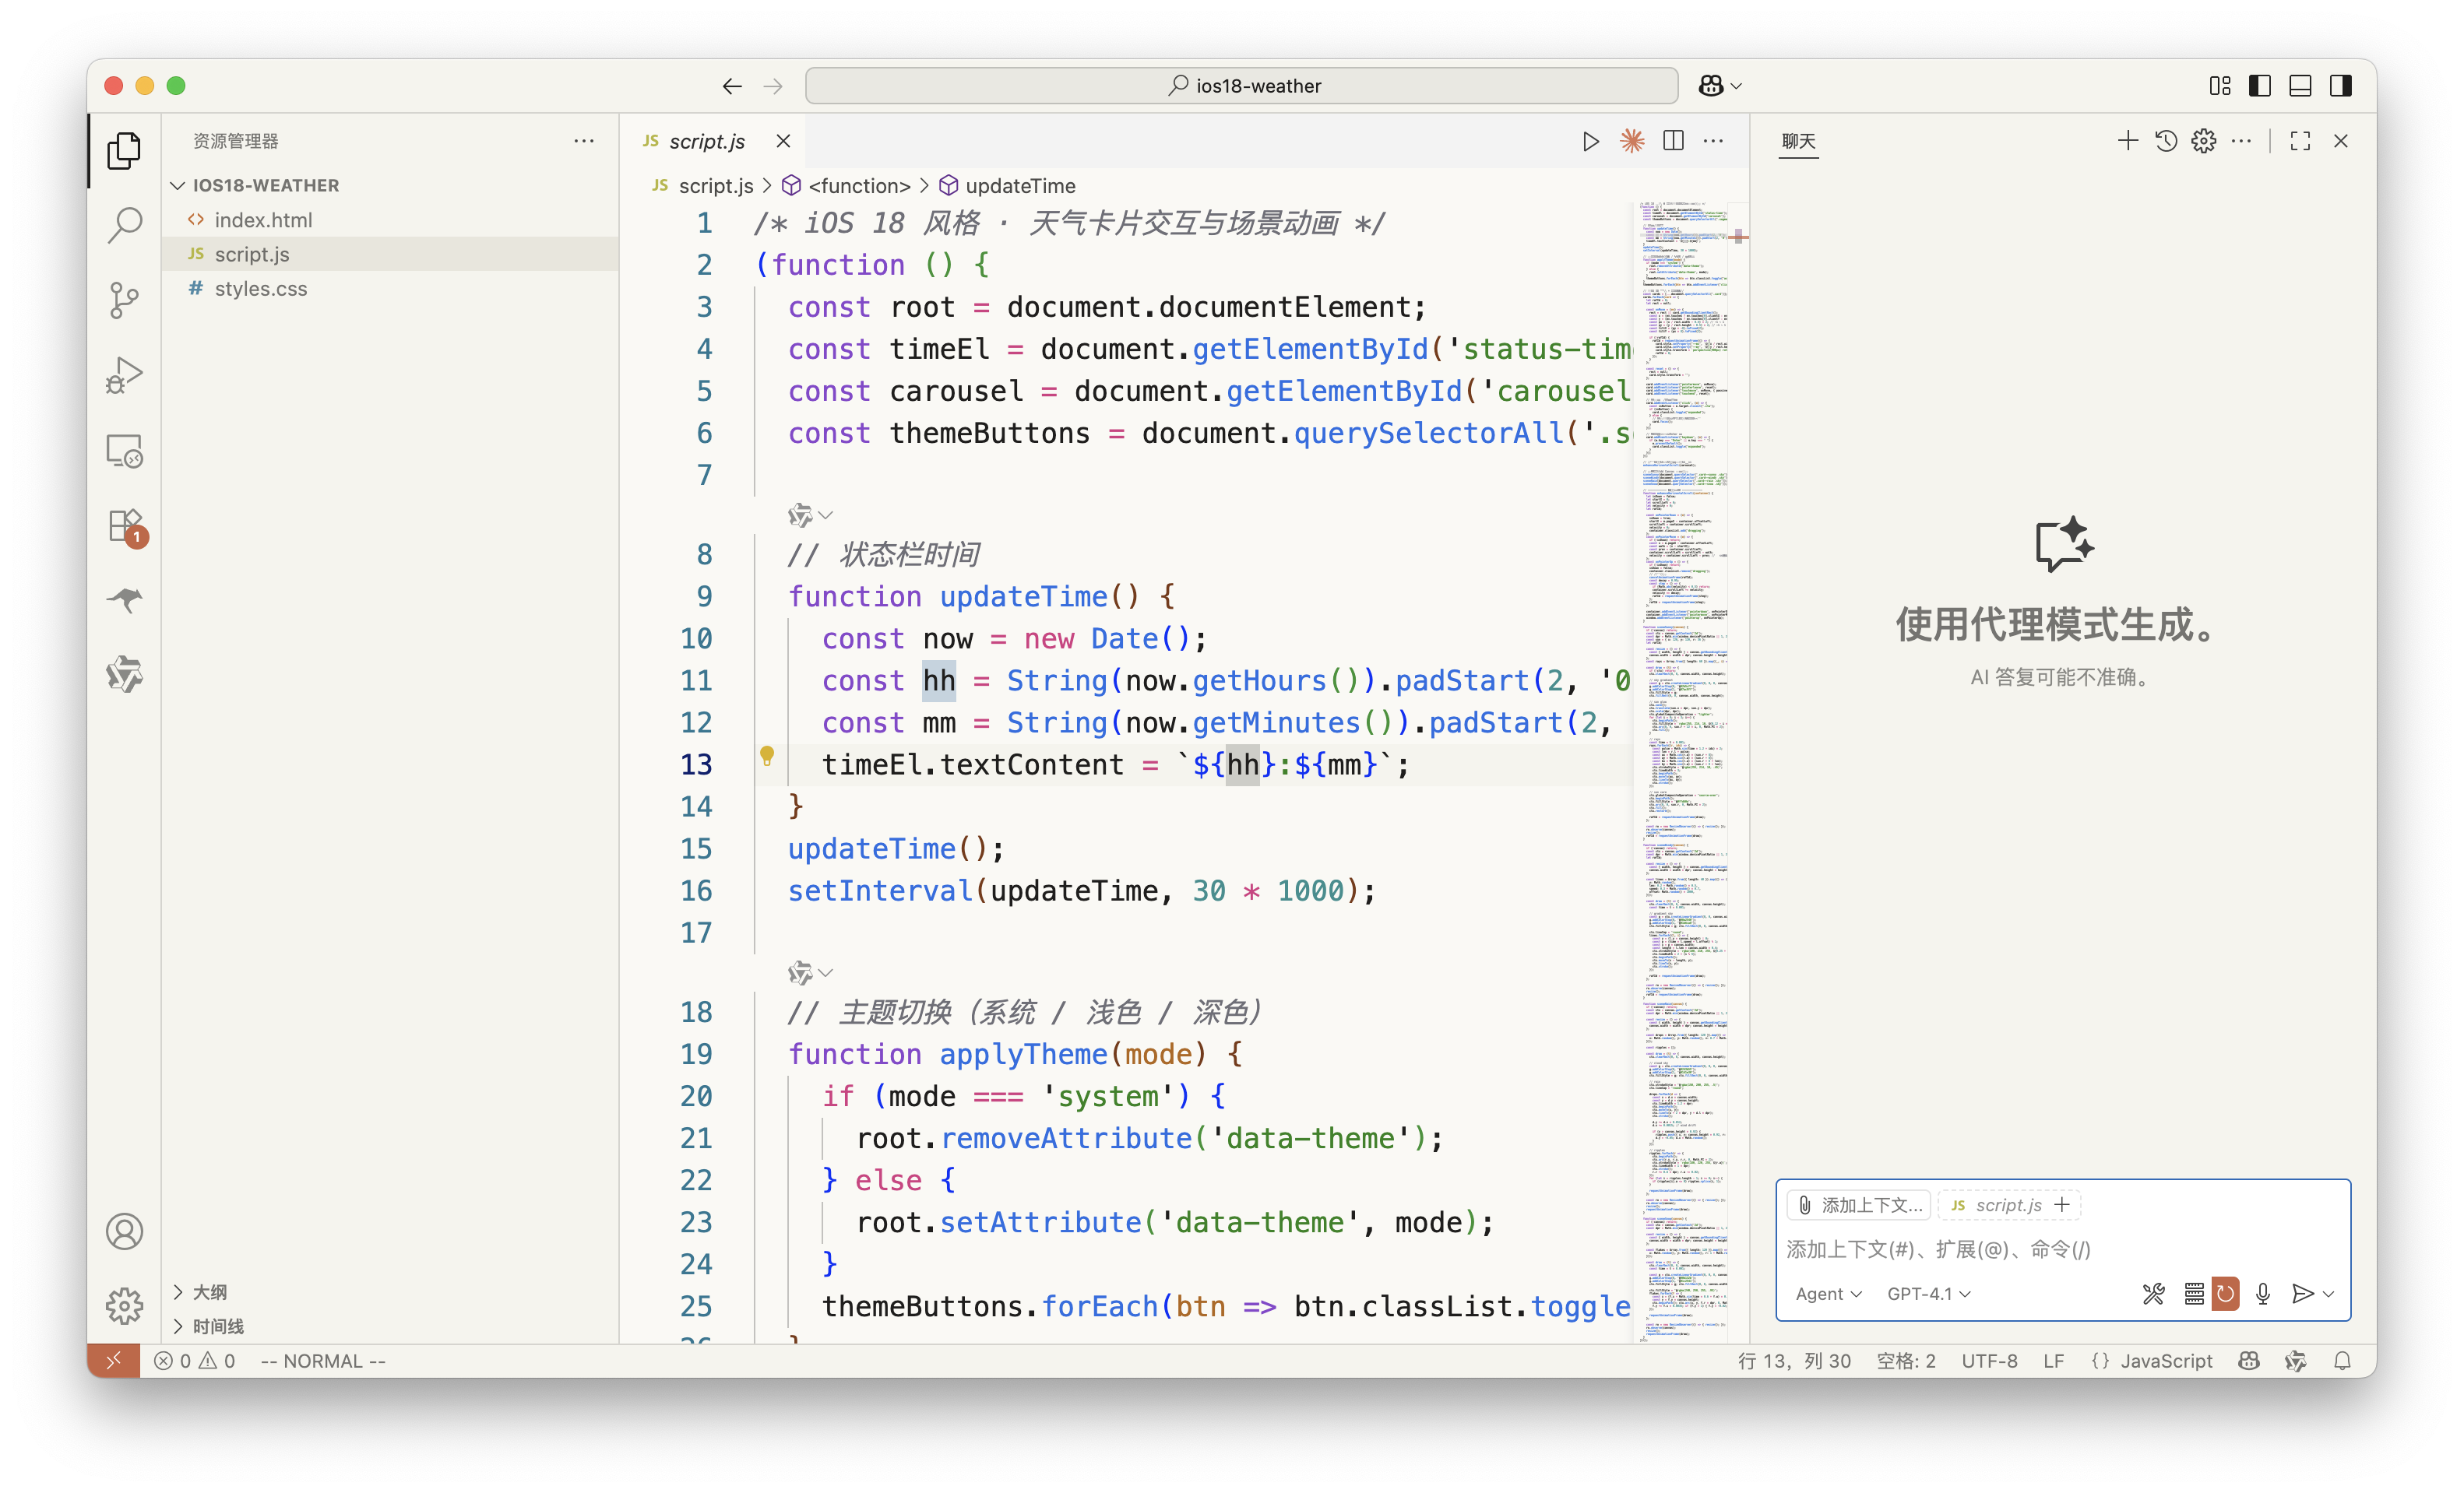Select the 聊天 panel tab
Viewport: 2464px width, 1493px height.
[x=1798, y=141]
